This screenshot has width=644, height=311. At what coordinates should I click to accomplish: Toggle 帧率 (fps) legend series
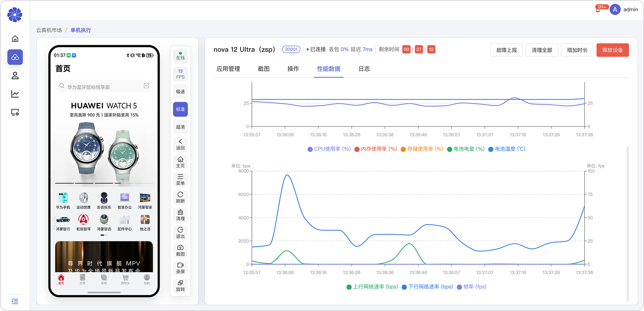[x=472, y=287]
